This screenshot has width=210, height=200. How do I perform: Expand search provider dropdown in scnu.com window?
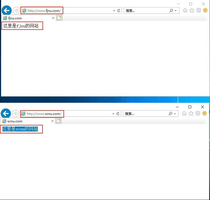coord(175,114)
